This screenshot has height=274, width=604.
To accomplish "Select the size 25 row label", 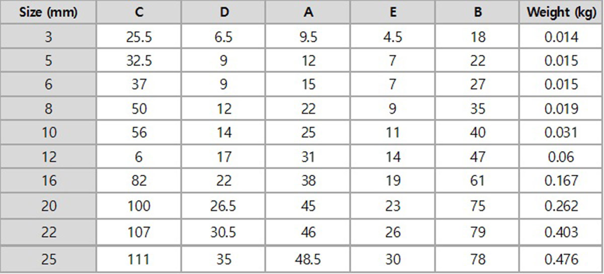I will (48, 259).
